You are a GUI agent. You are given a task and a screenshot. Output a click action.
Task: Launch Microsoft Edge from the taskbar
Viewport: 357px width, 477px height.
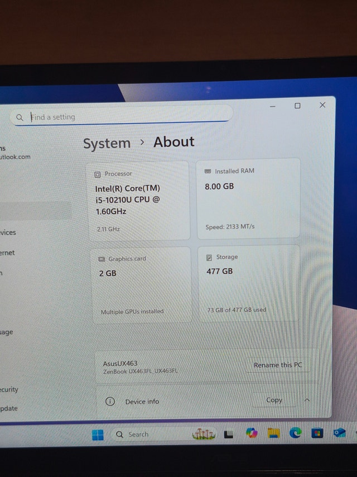tap(295, 433)
